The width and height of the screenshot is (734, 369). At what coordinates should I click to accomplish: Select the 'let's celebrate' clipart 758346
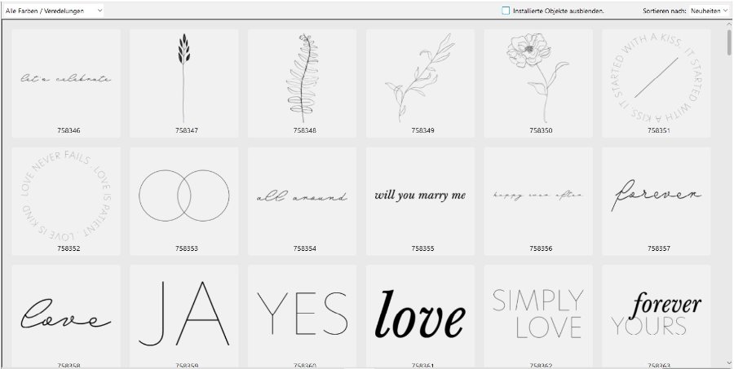coord(66,83)
